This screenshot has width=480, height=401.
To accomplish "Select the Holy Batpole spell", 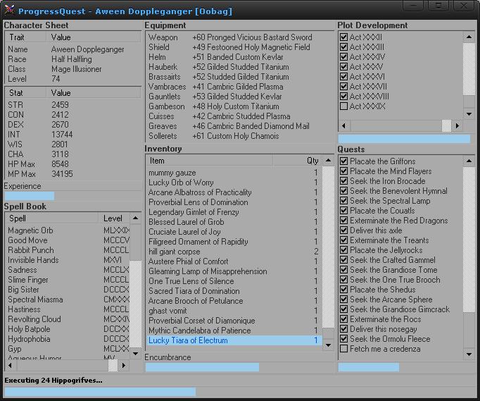I will 68,329.
